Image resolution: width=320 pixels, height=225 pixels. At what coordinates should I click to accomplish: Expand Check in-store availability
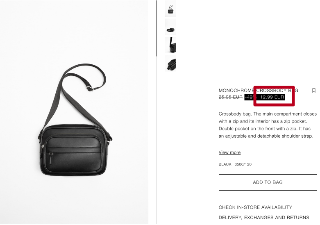[255, 207]
